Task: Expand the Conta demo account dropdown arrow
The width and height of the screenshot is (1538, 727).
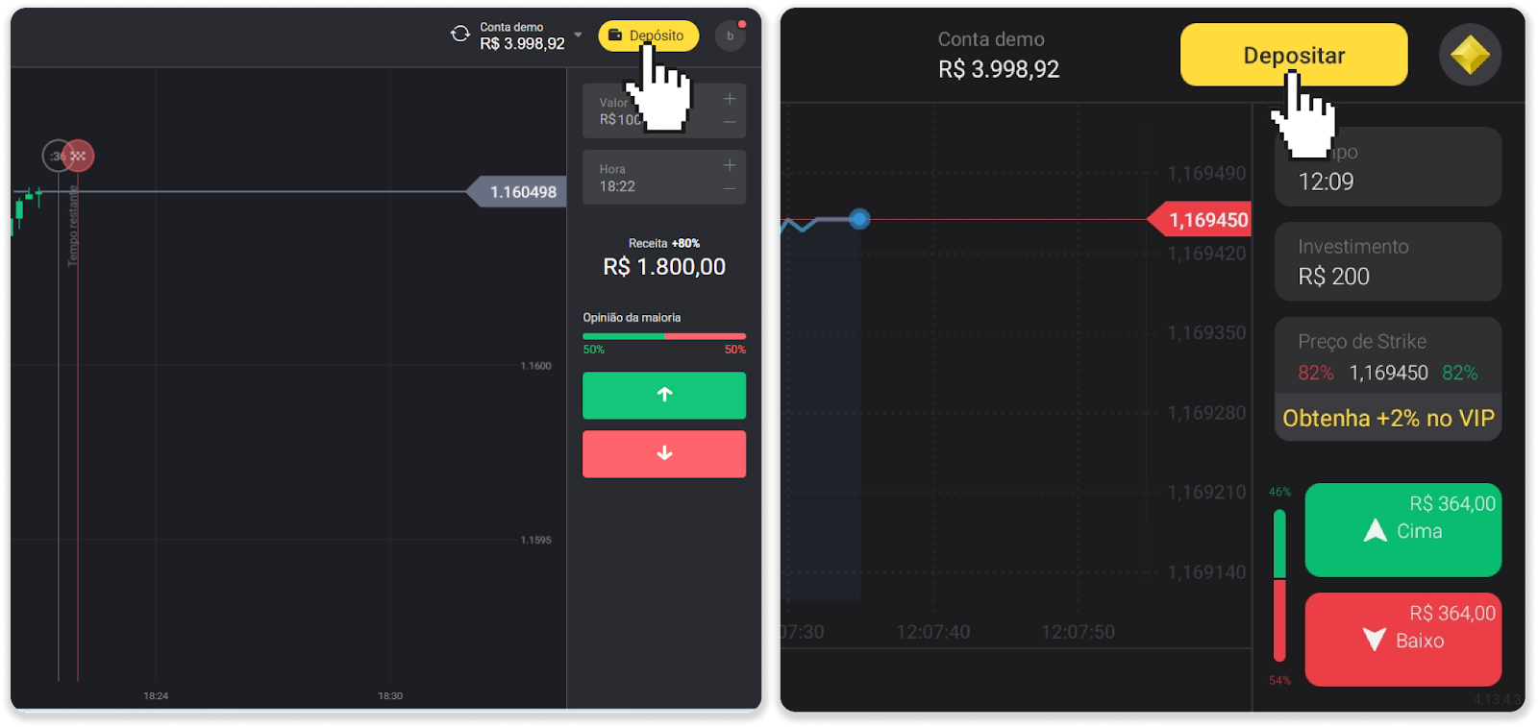Action: [578, 35]
